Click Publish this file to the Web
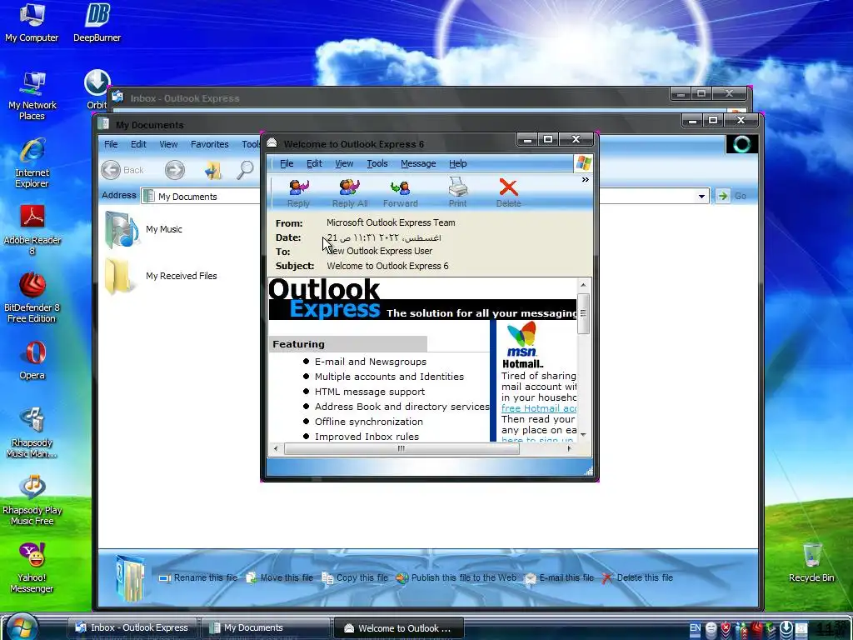This screenshot has height=640, width=853. [x=456, y=578]
